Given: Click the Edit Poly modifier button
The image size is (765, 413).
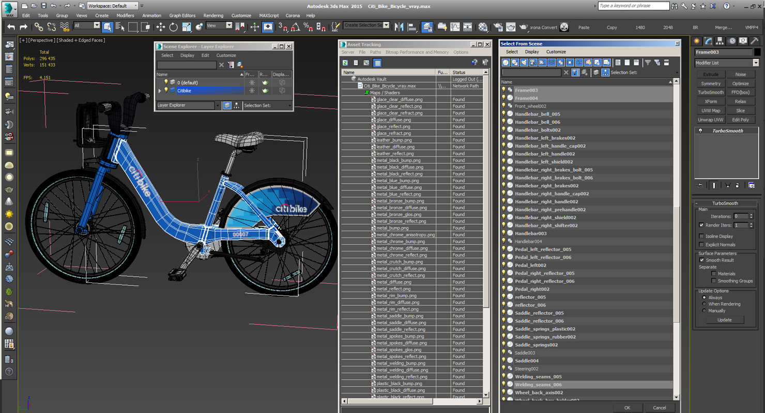Looking at the screenshot, I should click(x=740, y=120).
